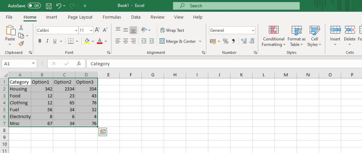Click Decrease Decimal icon

coord(251,41)
